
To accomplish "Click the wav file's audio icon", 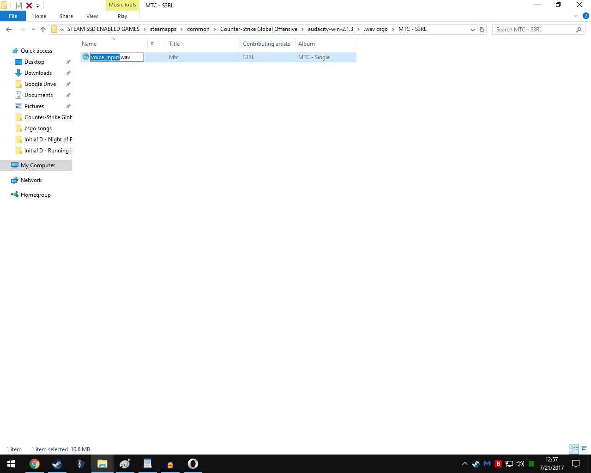I will point(85,57).
